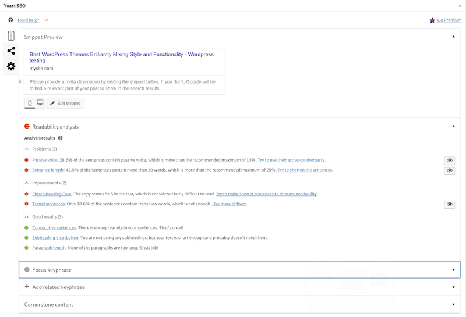Open the Advanced settings gear tab
The width and height of the screenshot is (466, 317).
tap(11, 66)
